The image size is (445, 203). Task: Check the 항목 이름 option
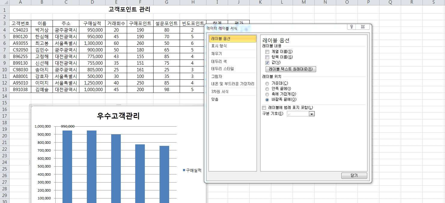tap(267, 57)
